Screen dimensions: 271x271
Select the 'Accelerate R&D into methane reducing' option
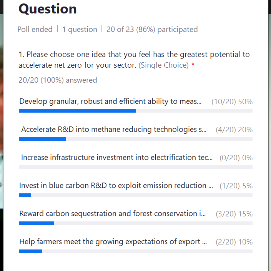pyautogui.click(x=114, y=130)
